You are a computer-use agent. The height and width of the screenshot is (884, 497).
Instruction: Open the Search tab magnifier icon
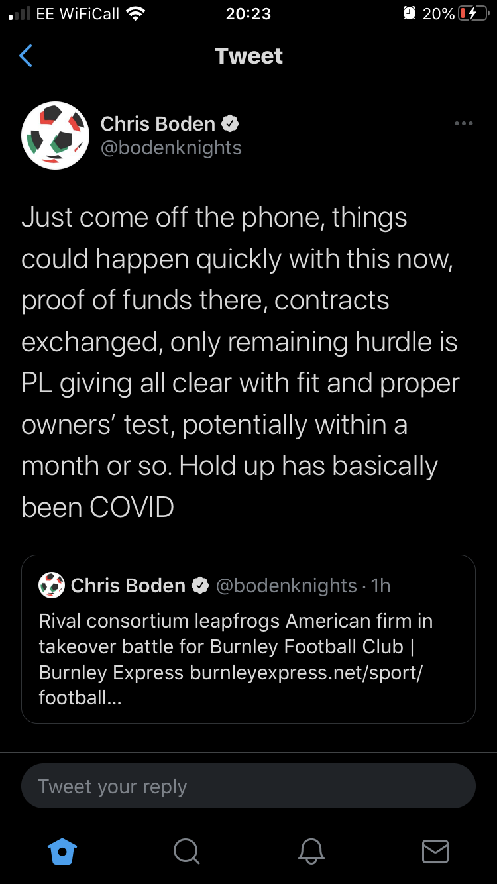pos(186,851)
